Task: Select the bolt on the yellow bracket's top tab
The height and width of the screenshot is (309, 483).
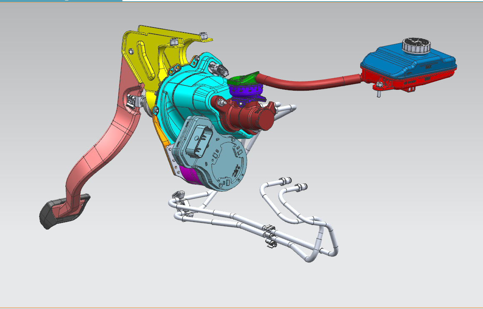Action: [203, 35]
